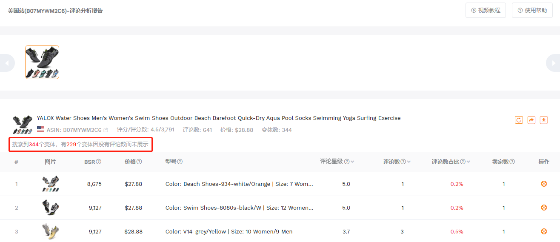Click ASIN B07MYWM2C6 text
The image size is (560, 242).
tap(74, 130)
